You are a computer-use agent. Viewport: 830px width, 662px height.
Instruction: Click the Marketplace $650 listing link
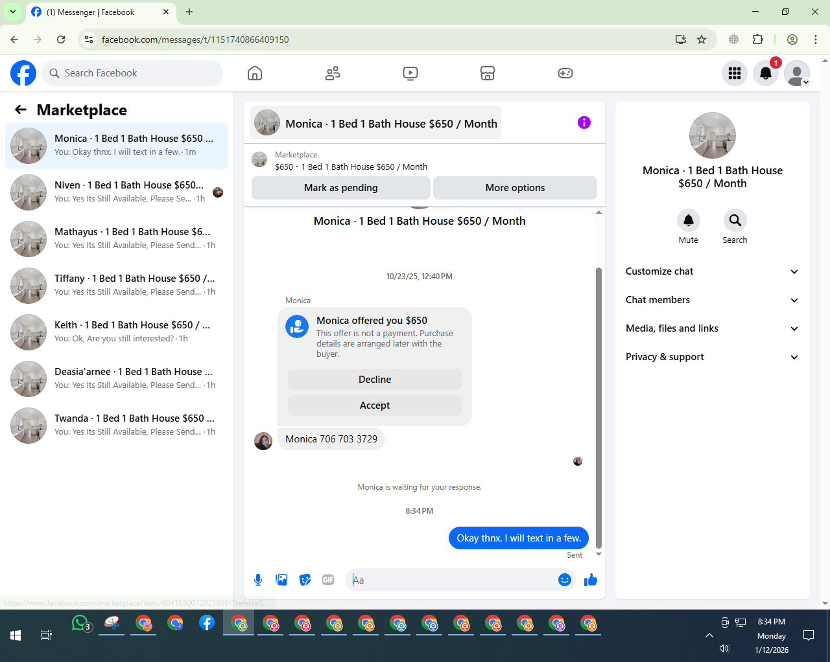[351, 166]
